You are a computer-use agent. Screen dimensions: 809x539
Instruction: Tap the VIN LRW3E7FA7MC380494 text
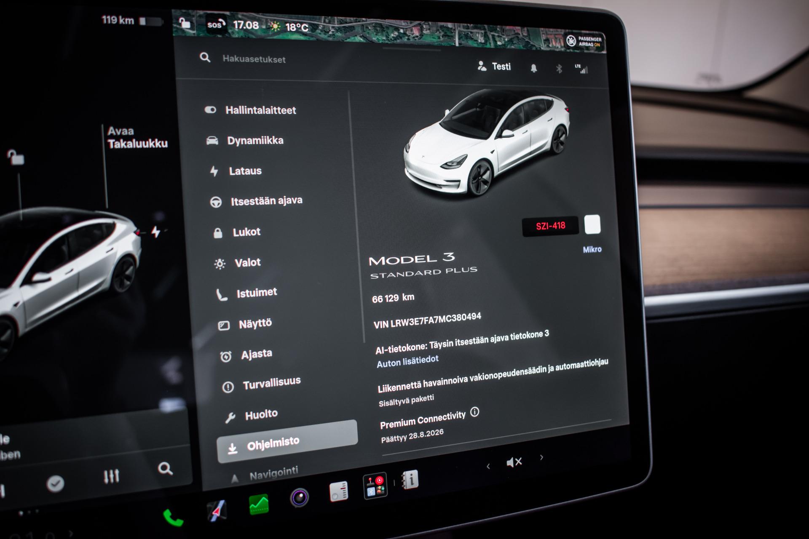427,320
